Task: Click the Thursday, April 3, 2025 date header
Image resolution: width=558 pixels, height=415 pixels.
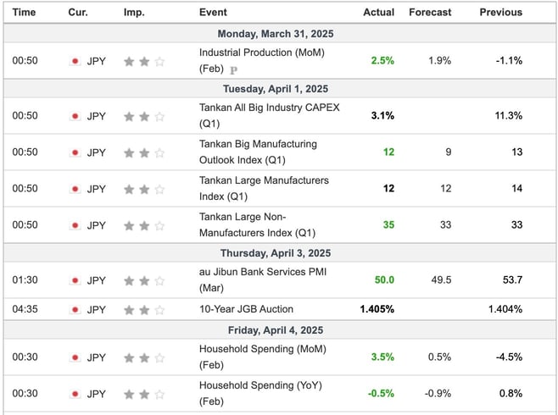Action: (276, 253)
